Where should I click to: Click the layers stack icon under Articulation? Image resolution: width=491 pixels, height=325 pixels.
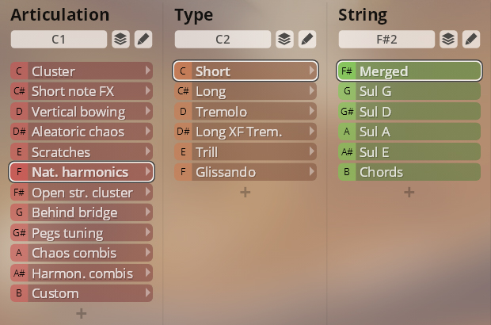tap(120, 39)
